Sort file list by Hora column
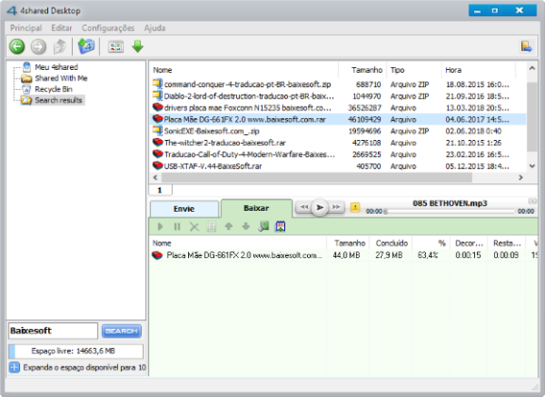This screenshot has height=397, width=545. pos(478,70)
